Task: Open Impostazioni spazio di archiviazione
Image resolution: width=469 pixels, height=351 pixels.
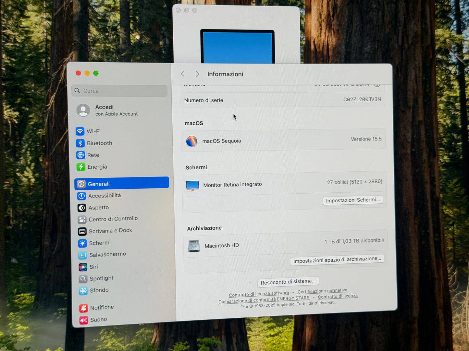Action: tap(337, 260)
